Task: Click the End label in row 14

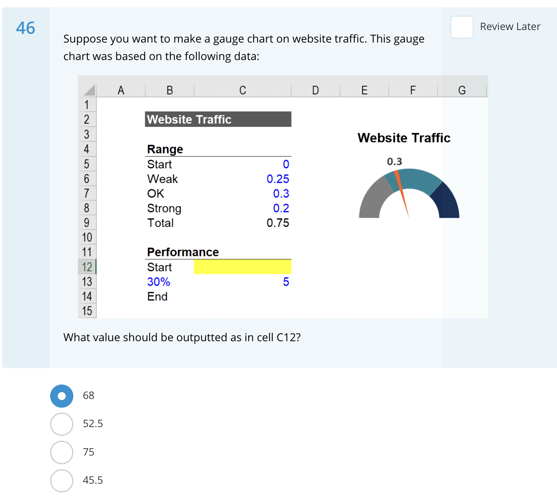Action: click(157, 297)
